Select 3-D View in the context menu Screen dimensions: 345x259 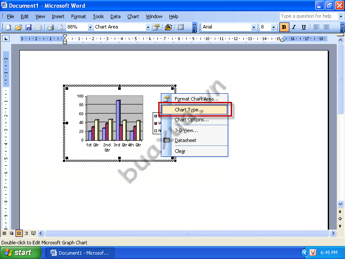tap(194, 130)
